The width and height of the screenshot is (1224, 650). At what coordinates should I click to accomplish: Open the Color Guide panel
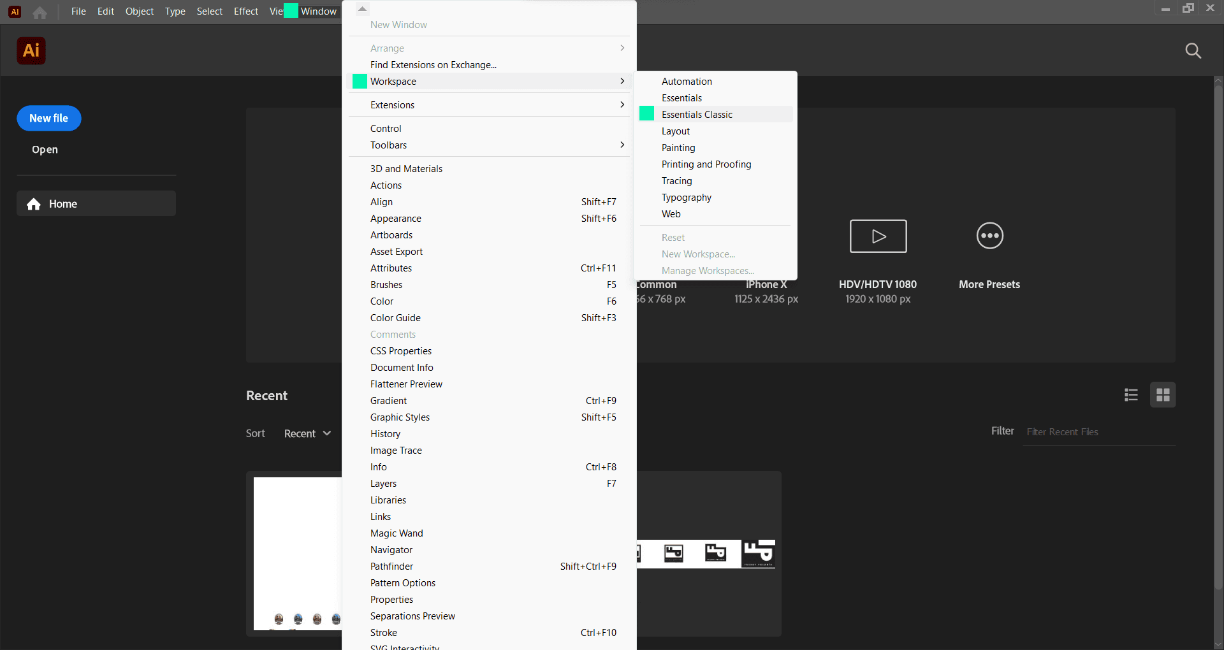pyautogui.click(x=490, y=317)
